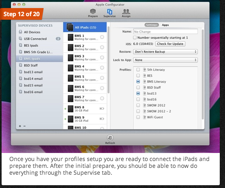This screenshot has height=188, width=225.
Task: Check the bsd16 profile
Action: [x=138, y=99]
